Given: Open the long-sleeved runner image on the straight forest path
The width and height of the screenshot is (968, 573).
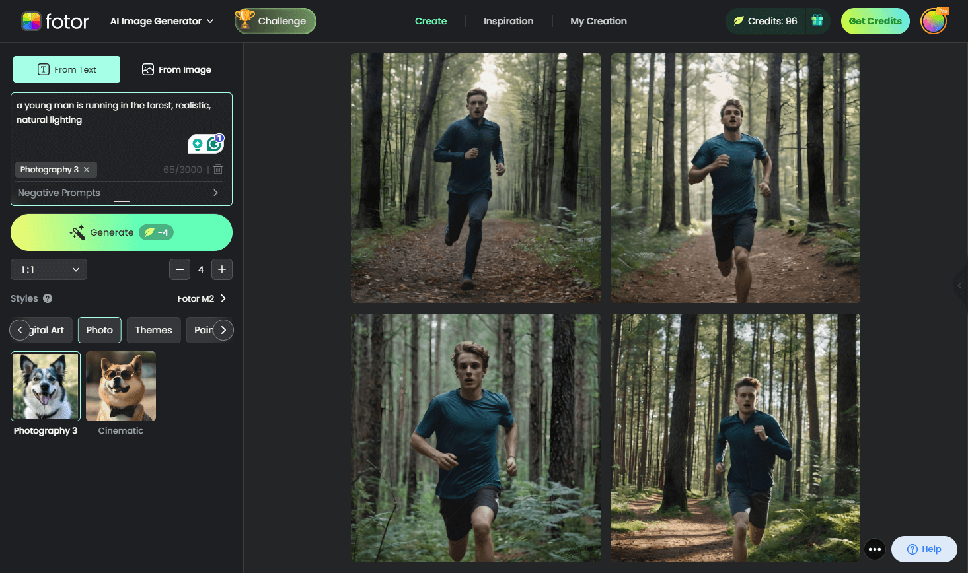Looking at the screenshot, I should tap(476, 178).
